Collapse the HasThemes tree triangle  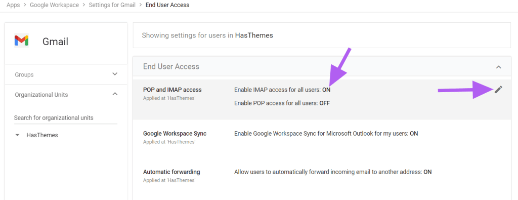(18, 135)
